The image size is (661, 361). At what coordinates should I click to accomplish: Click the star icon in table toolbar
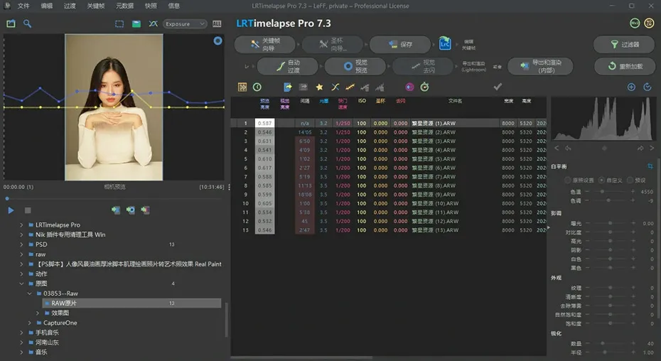(x=319, y=87)
